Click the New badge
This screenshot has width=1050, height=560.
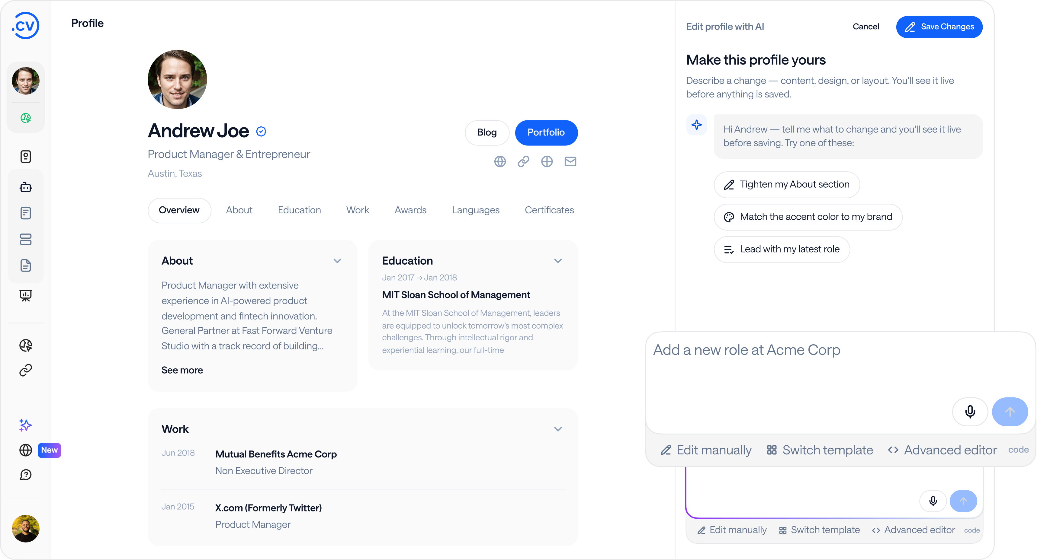click(49, 450)
